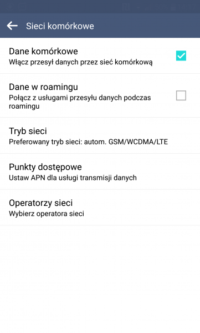Click 'Ustaw APN dla usługi transmisji danych'
200x333 pixels.
tap(73, 178)
